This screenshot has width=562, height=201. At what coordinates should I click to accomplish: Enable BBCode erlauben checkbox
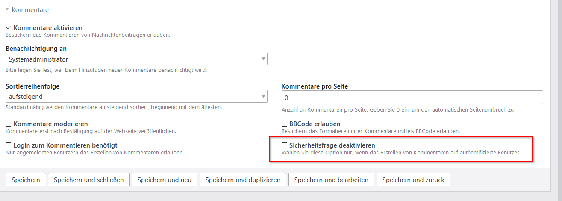[285, 124]
